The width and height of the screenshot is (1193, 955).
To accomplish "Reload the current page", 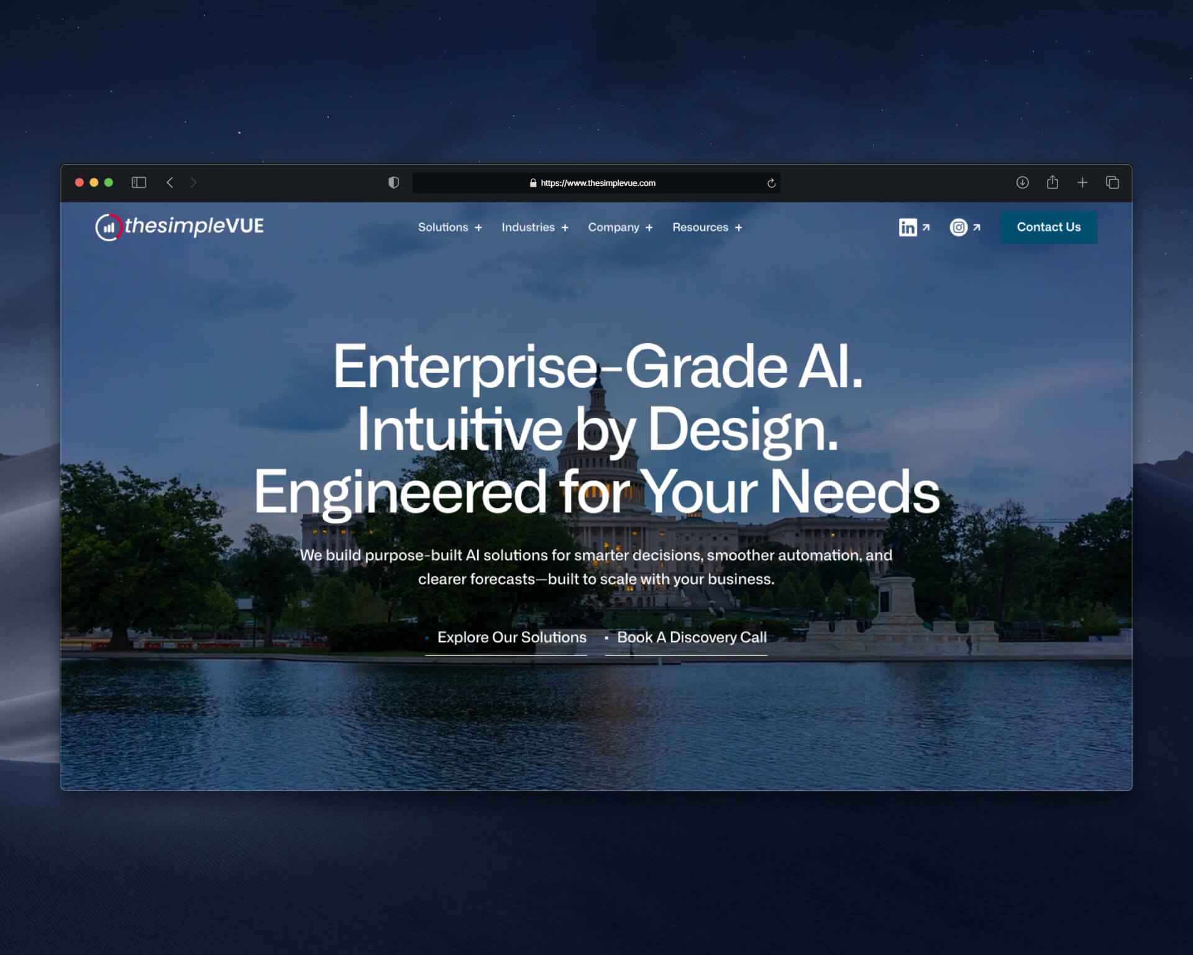I will click(770, 183).
